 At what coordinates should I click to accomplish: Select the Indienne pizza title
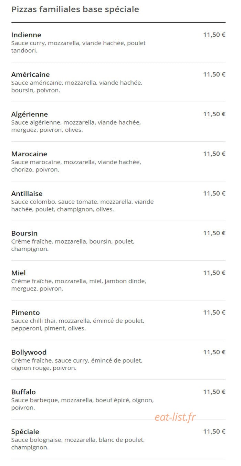click(26, 35)
